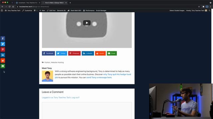Click the Pinterest share button below the video

coord(75,53)
